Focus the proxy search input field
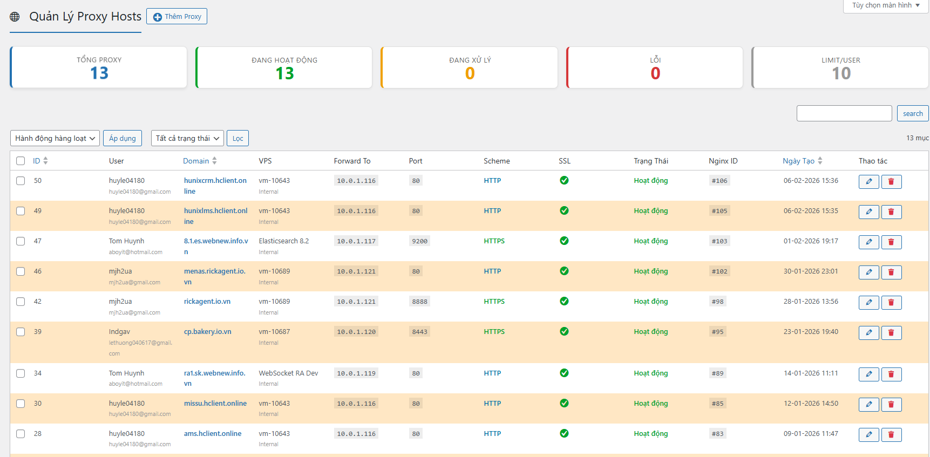This screenshot has width=930, height=457. [844, 113]
